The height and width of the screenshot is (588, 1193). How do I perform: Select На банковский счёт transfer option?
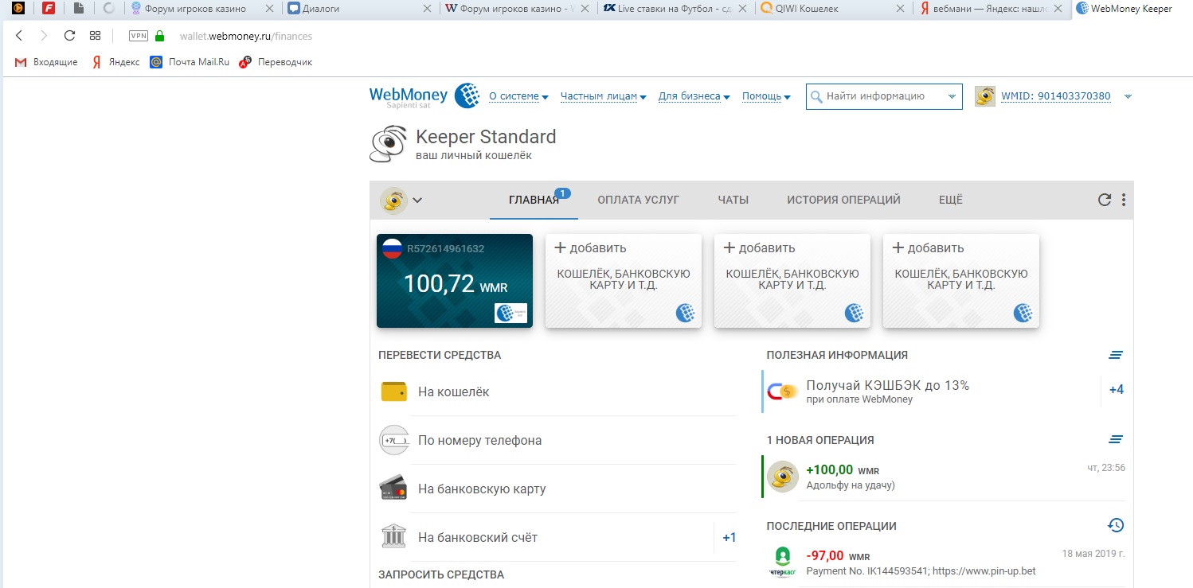coord(546,537)
